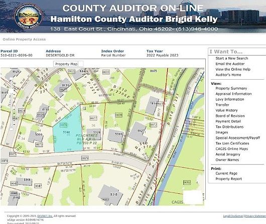Open Property Summary view
Image resolution: width=266 pixels, height=224 pixels.
[x=231, y=88]
